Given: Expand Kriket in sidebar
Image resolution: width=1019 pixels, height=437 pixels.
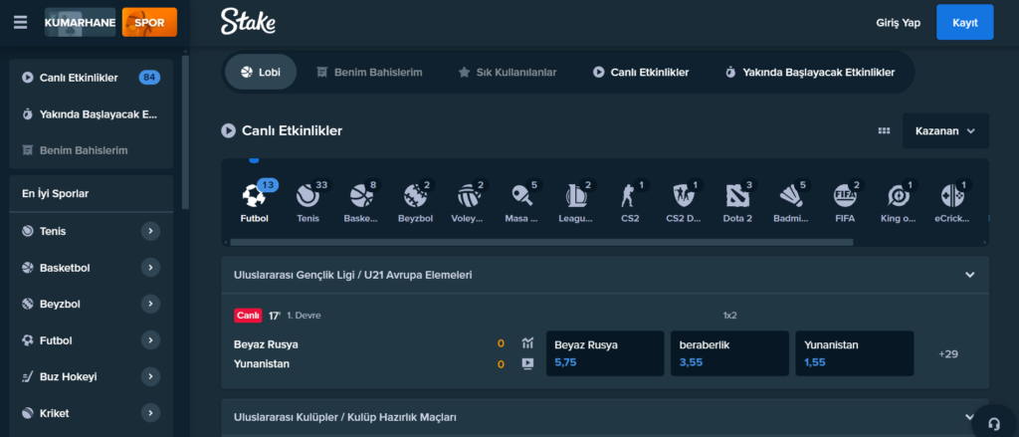Looking at the screenshot, I should click(151, 413).
